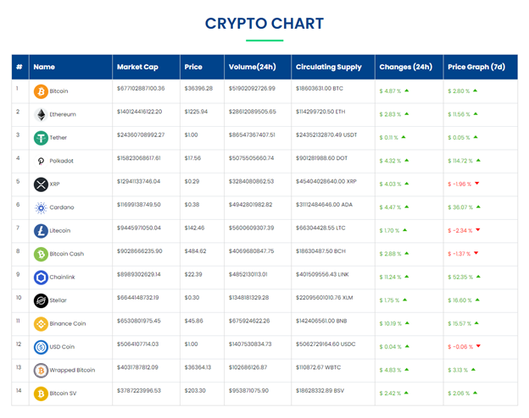Select Ethereum price $1225.94
Viewport: 529px width, 418px height.
tap(196, 112)
